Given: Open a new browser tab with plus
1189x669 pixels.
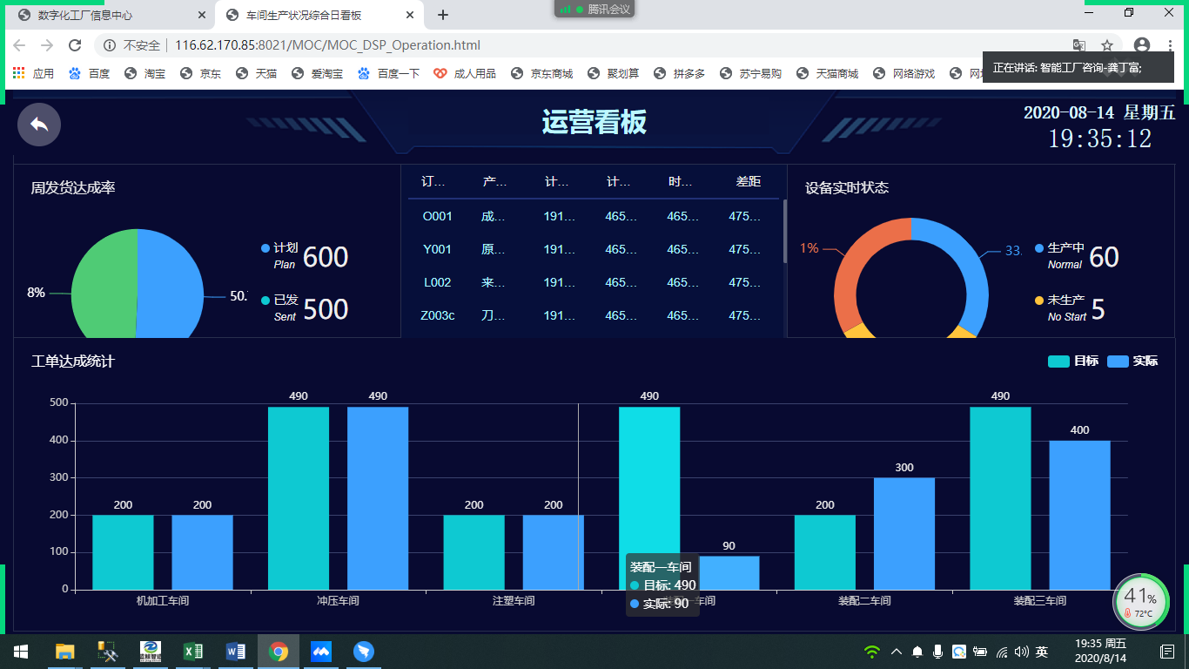Looking at the screenshot, I should tap(443, 15).
